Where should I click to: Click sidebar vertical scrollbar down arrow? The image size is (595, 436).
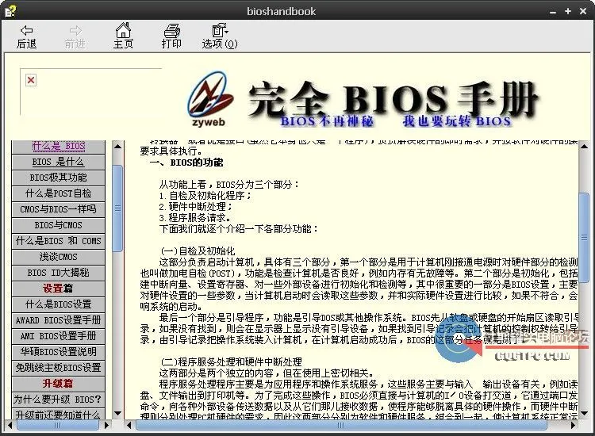click(x=117, y=413)
